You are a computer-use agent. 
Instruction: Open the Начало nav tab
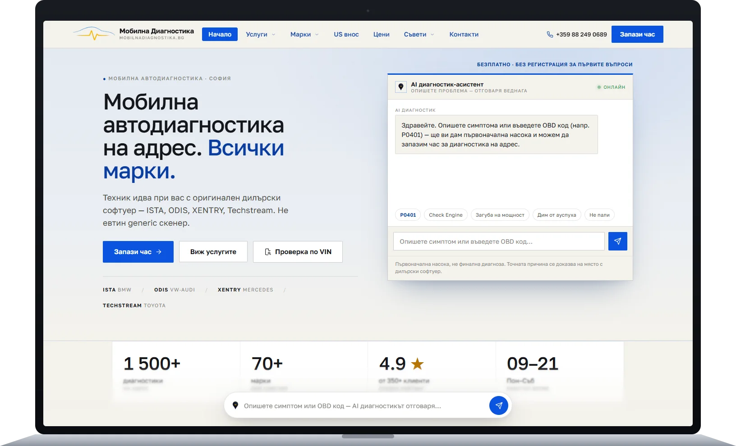220,34
